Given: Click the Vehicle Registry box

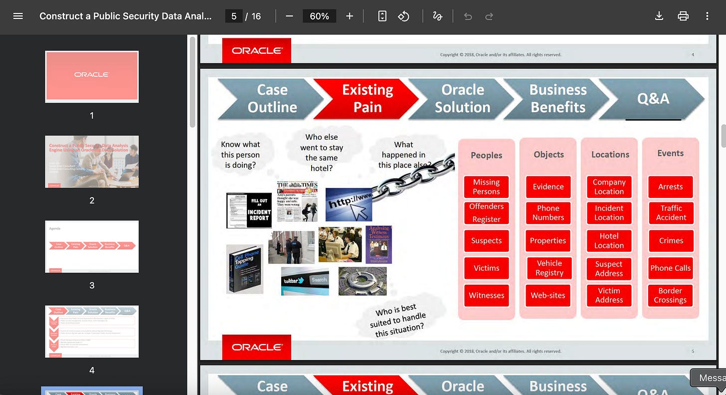Looking at the screenshot, I should click(x=549, y=268).
